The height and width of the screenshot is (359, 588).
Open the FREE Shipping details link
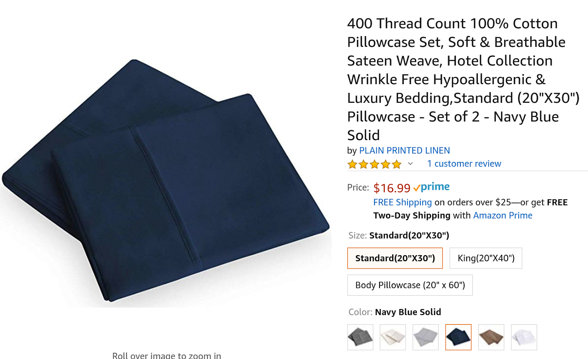[402, 202]
